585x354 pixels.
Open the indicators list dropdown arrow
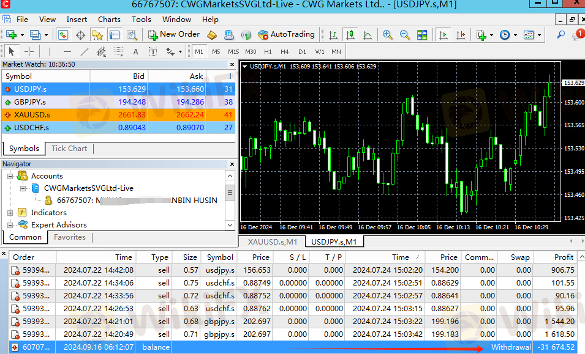pyautogui.click(x=491, y=35)
